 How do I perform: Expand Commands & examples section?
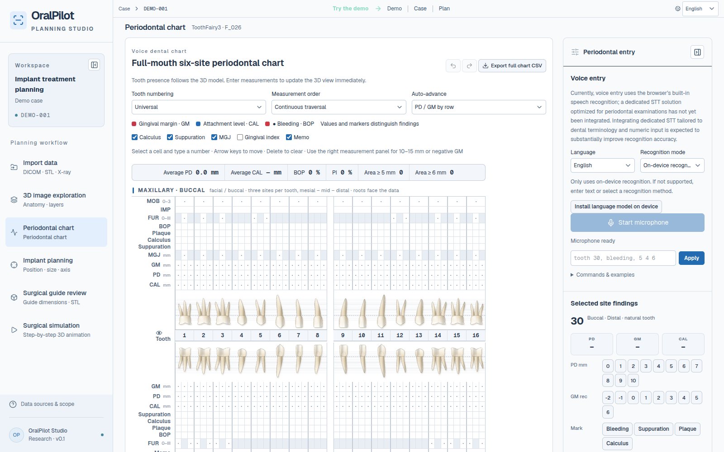602,275
